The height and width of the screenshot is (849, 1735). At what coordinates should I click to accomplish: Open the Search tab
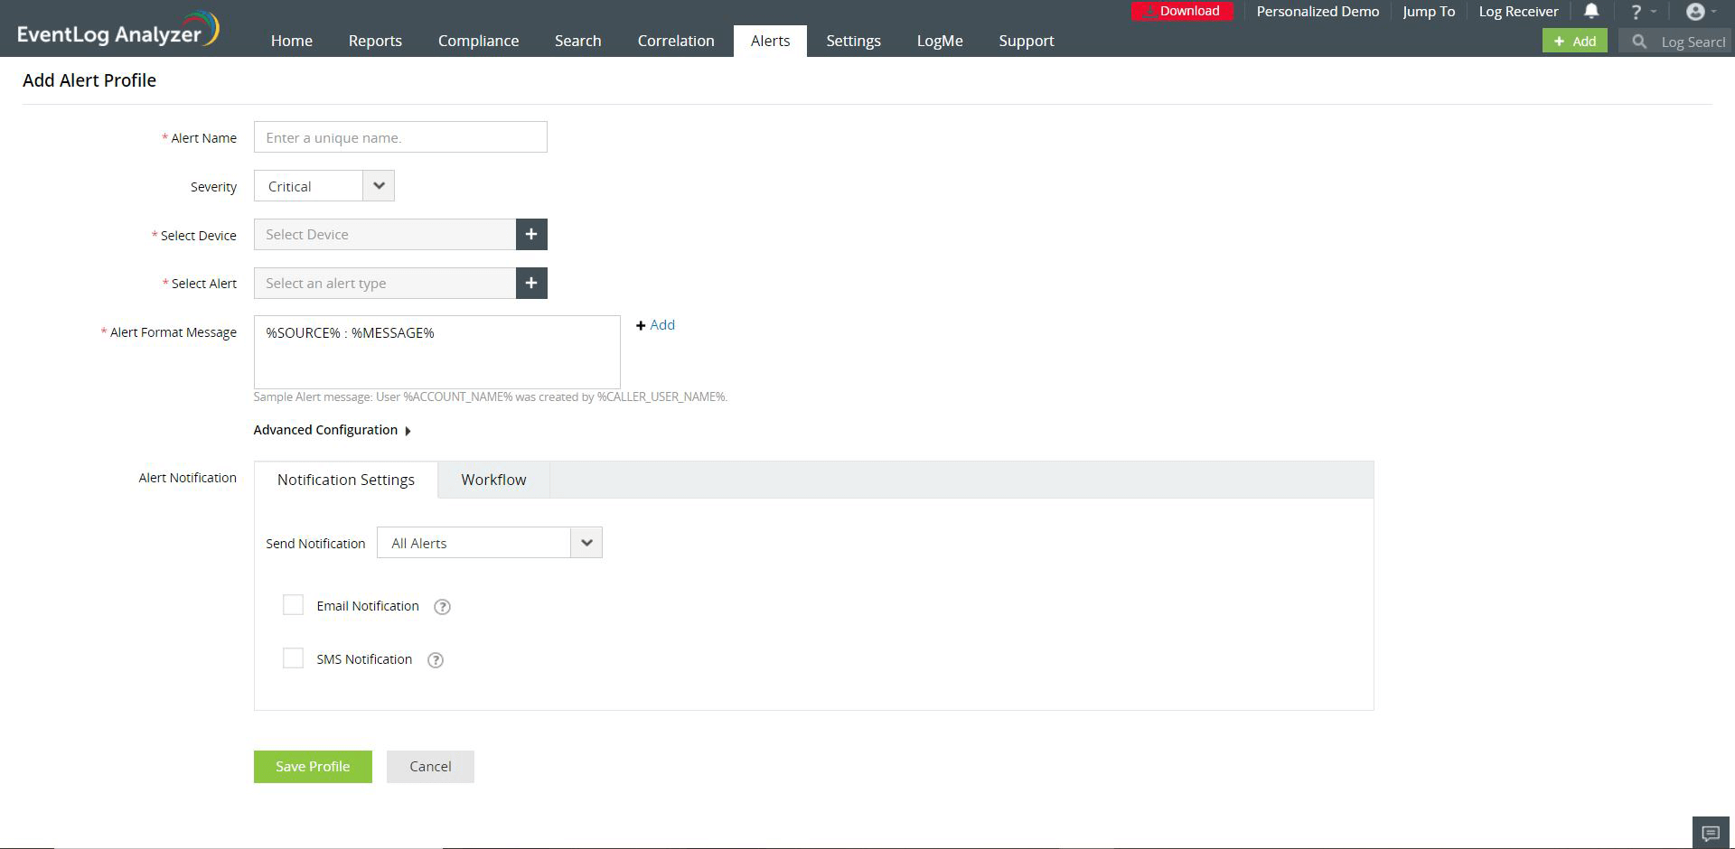[x=578, y=41]
